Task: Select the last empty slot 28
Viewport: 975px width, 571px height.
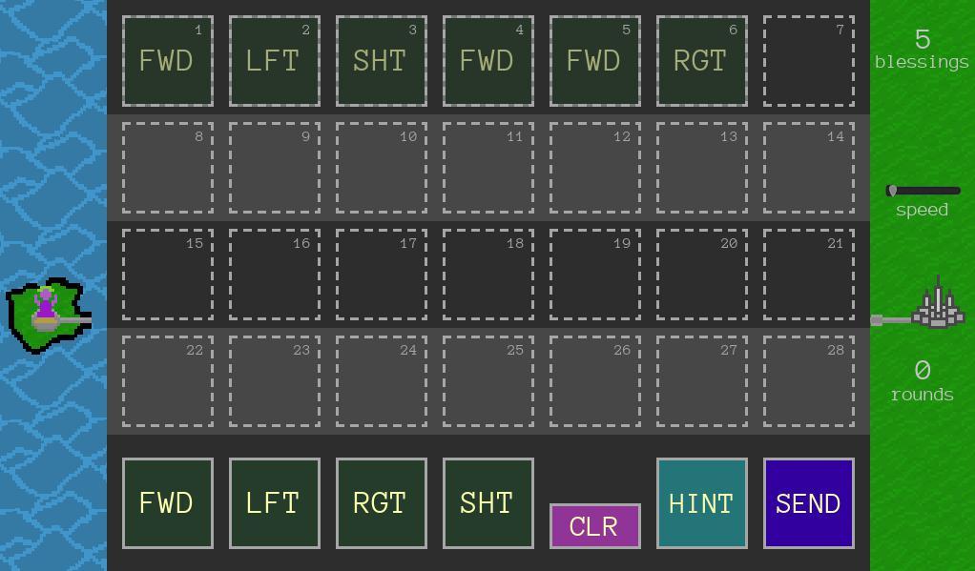Action: tap(808, 381)
